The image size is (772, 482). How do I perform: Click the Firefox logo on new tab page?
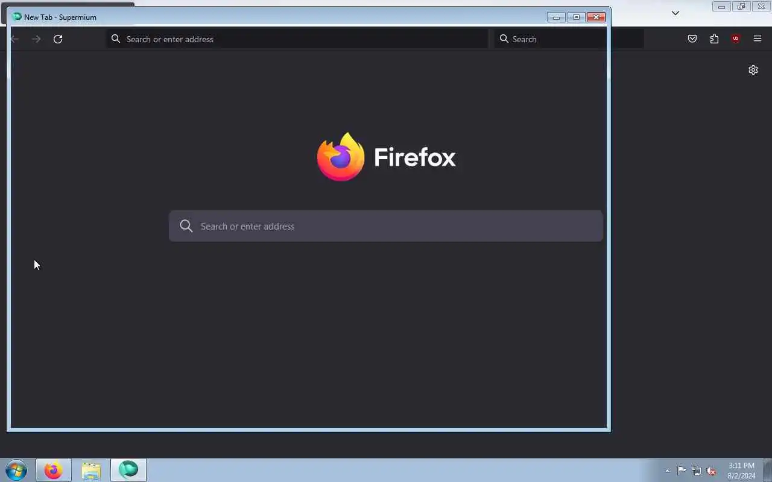(386, 157)
